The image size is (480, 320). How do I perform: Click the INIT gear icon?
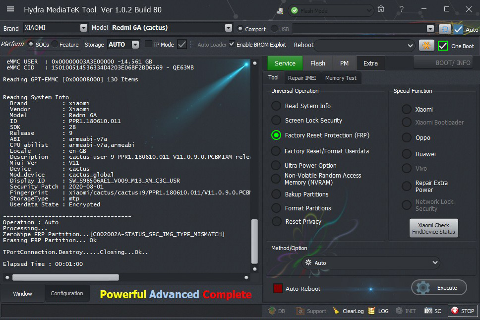click(x=399, y=311)
